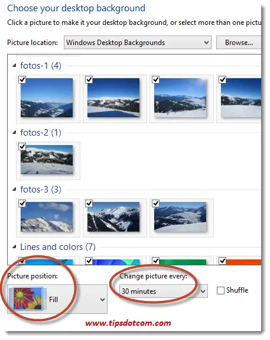Uncheck checkbox on the fotos-2 picture
270x340 pixels.
point(22,146)
